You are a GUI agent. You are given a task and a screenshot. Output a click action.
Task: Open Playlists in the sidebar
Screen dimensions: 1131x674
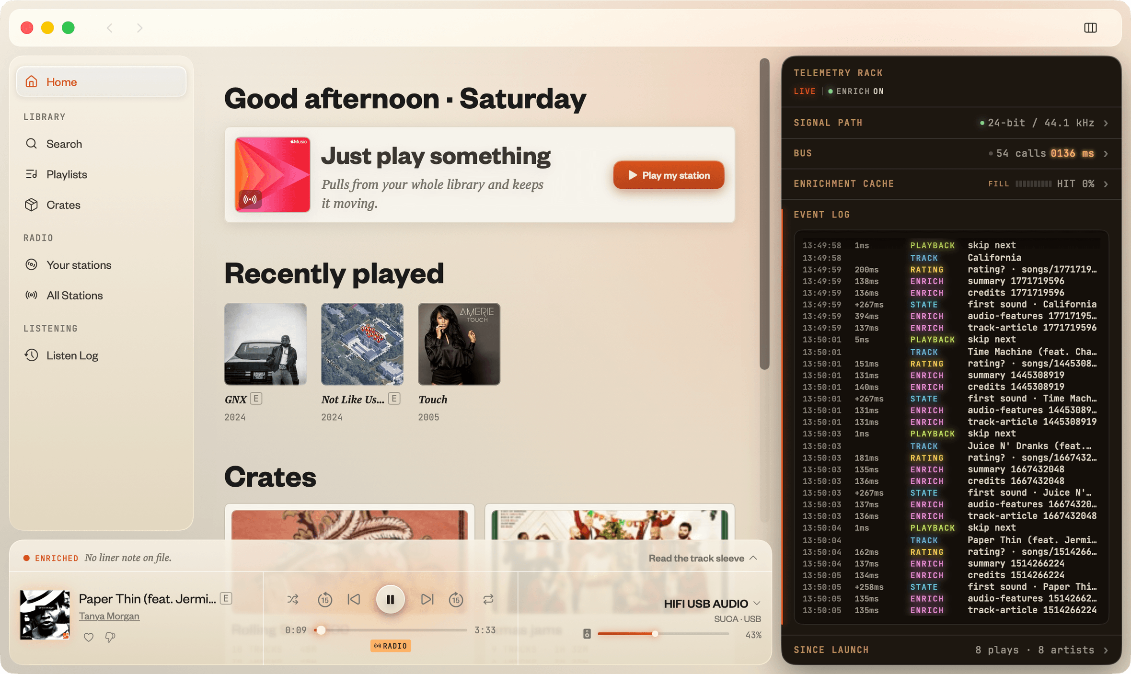101,174
